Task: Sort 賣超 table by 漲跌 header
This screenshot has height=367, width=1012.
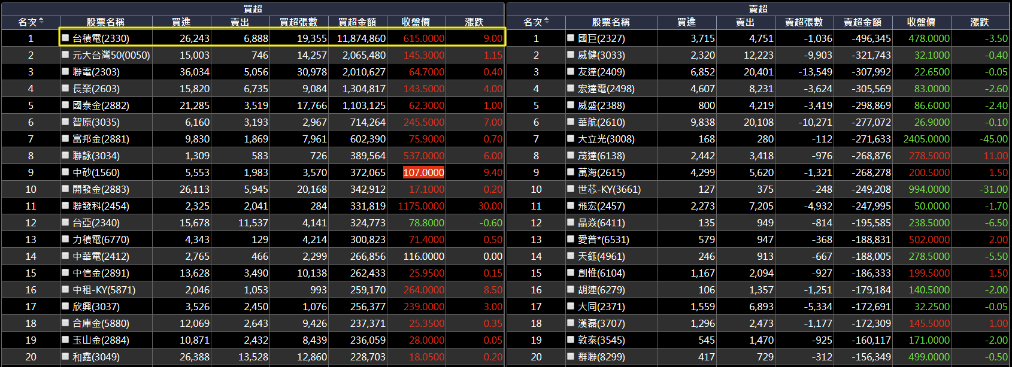Action: coord(980,22)
